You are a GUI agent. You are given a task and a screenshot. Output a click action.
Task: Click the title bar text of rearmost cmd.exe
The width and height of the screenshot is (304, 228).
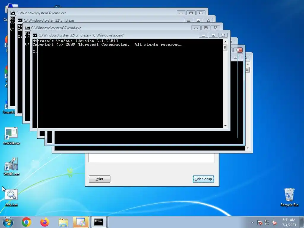(x=41, y=13)
